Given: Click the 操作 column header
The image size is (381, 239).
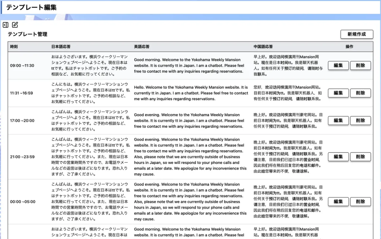Looking at the screenshot, I should 349,47.
